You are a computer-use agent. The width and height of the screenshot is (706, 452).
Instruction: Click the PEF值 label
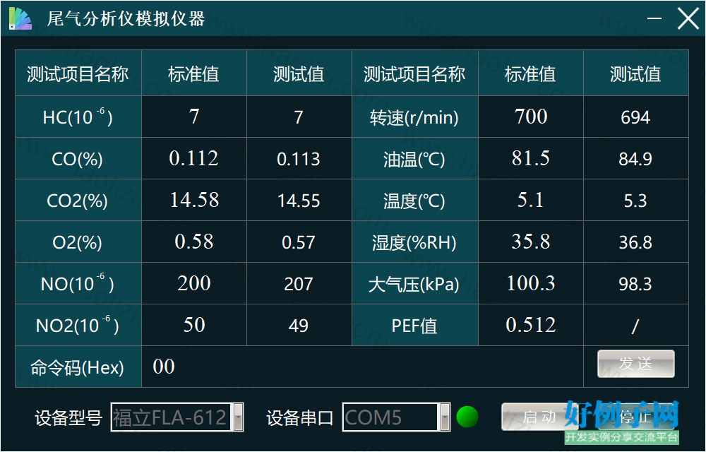(414, 325)
